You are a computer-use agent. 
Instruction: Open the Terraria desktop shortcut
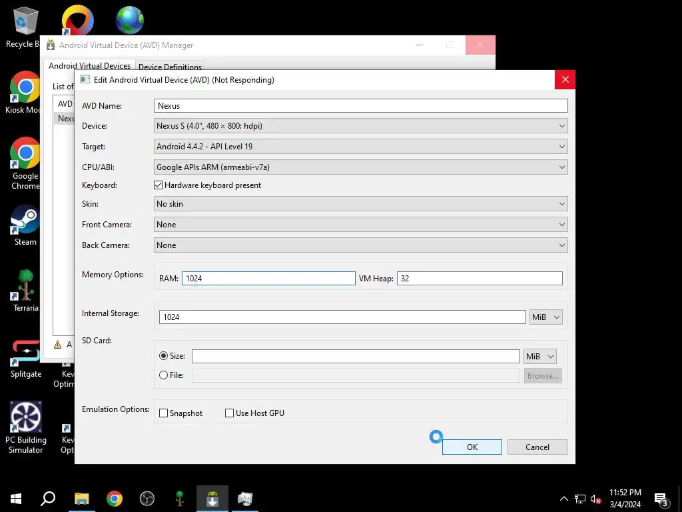pyautogui.click(x=26, y=291)
